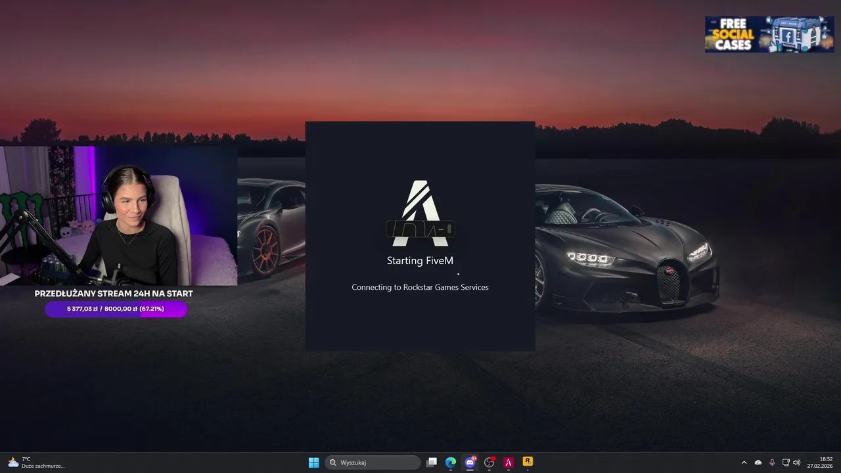Click the 'Starting FiveM' text

click(420, 261)
